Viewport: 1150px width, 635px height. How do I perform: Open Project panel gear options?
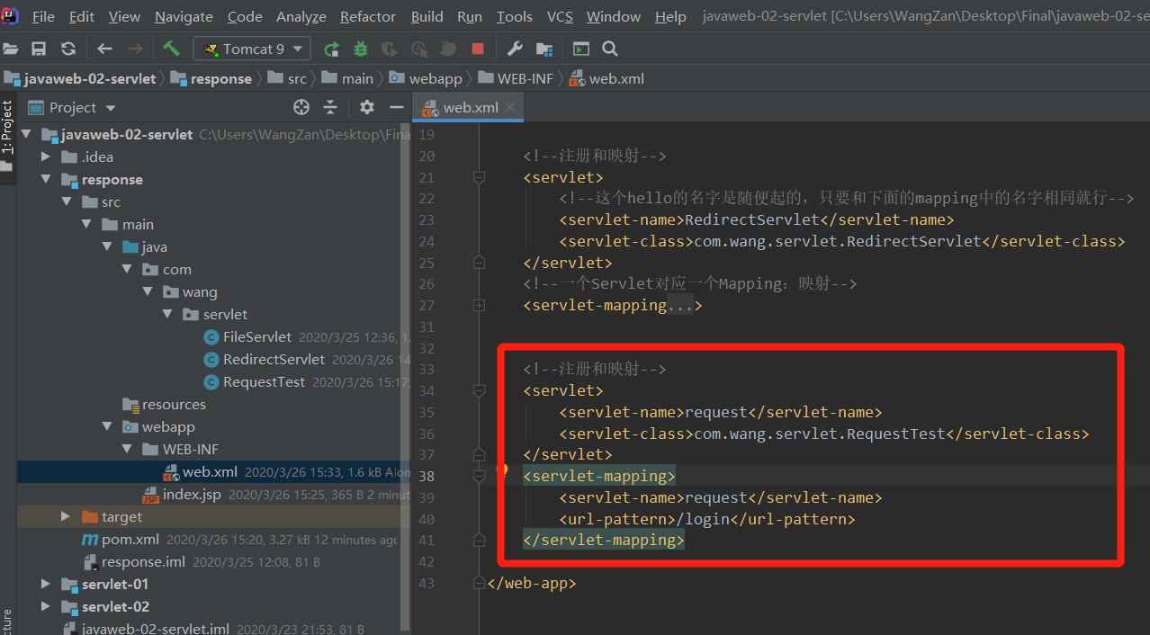366,107
